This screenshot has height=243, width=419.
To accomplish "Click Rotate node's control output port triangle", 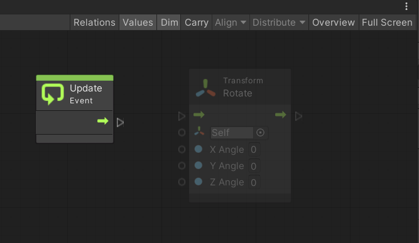I will (298, 116).
